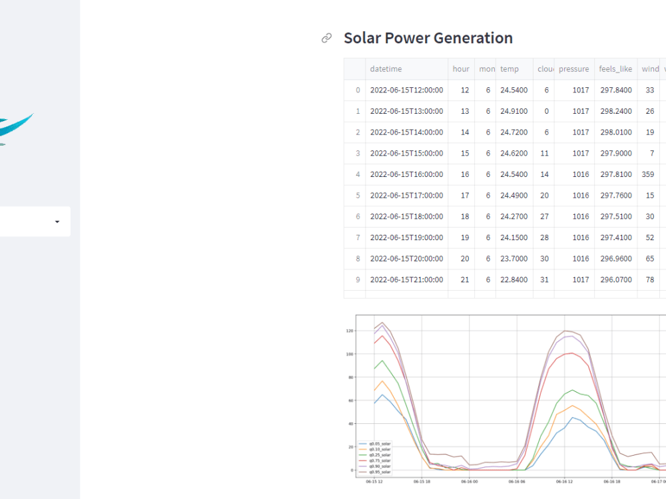Select the pressure column header
Image resolution: width=666 pixels, height=499 pixels.
coord(573,69)
